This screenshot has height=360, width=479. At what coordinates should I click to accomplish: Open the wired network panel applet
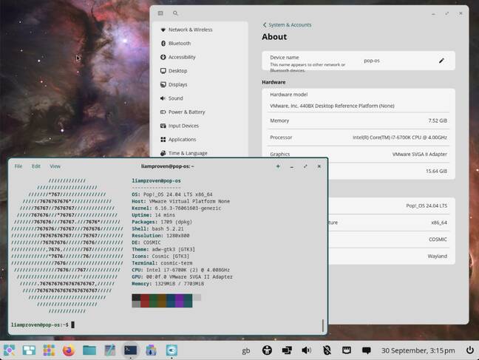[347, 350]
